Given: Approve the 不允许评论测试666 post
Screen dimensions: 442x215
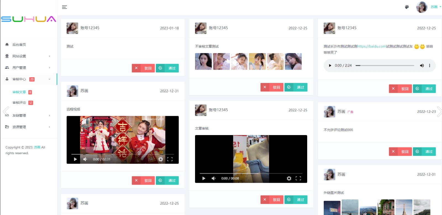Looking at the screenshot, I should pos(424,151).
